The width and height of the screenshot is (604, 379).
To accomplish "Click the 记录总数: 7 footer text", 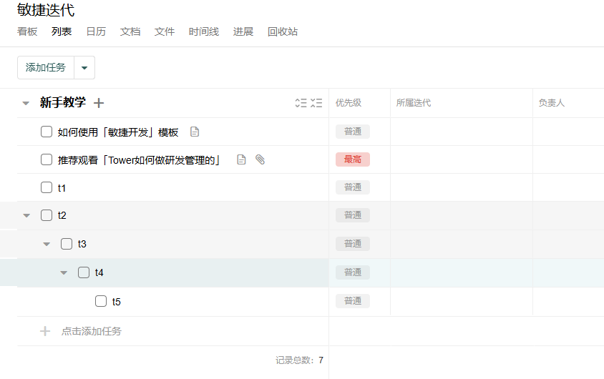I will click(299, 360).
